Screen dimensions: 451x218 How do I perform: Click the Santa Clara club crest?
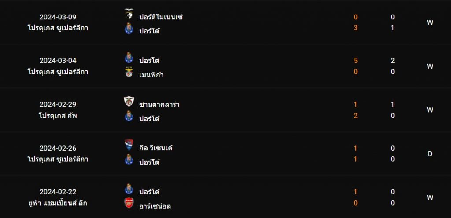[129, 102]
